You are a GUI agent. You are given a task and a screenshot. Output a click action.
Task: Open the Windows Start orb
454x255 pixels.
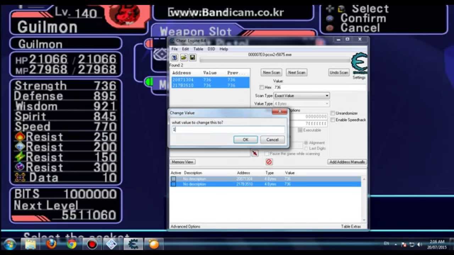(x=10, y=244)
